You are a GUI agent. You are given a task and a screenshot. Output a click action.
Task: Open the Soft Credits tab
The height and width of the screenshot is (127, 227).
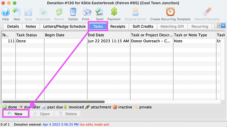point(143,27)
